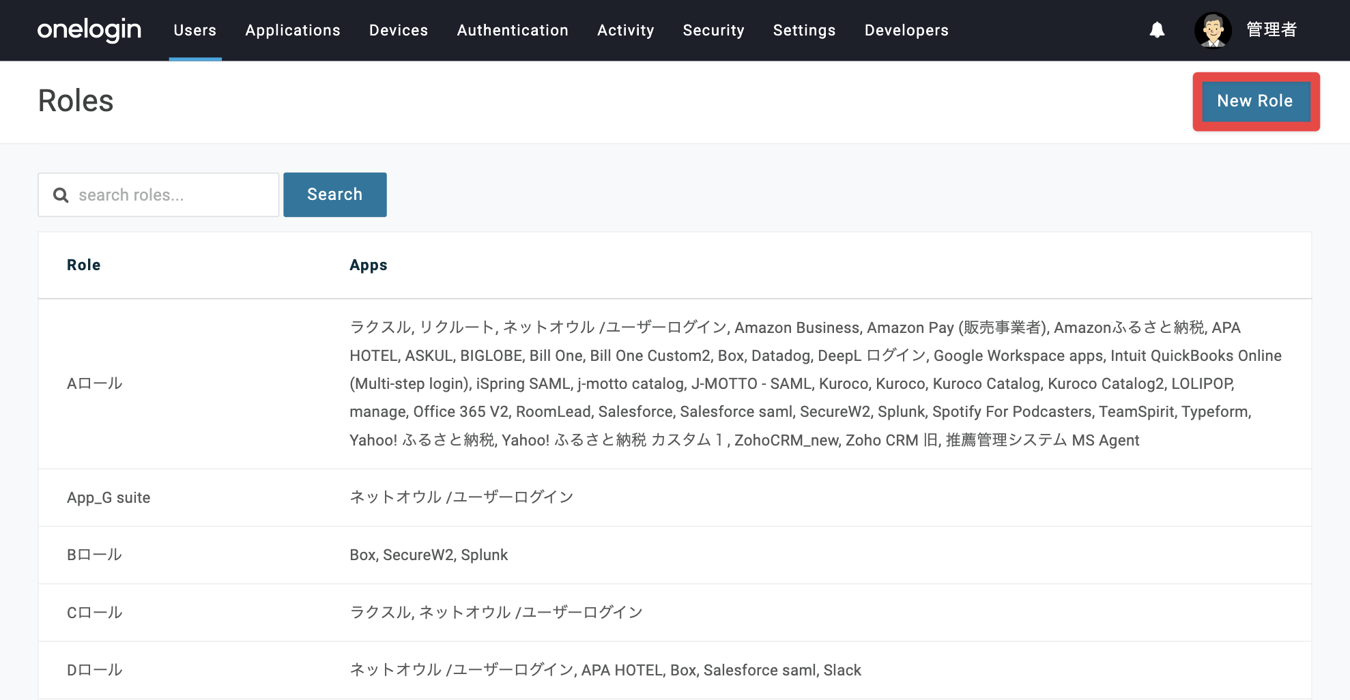Click the 管理者 user name

[x=1272, y=30]
